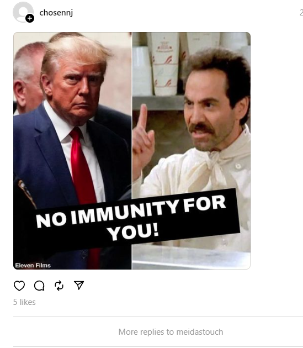Click the Eleven Films watermark
Viewport: 303px width, 348px height.
point(33,265)
